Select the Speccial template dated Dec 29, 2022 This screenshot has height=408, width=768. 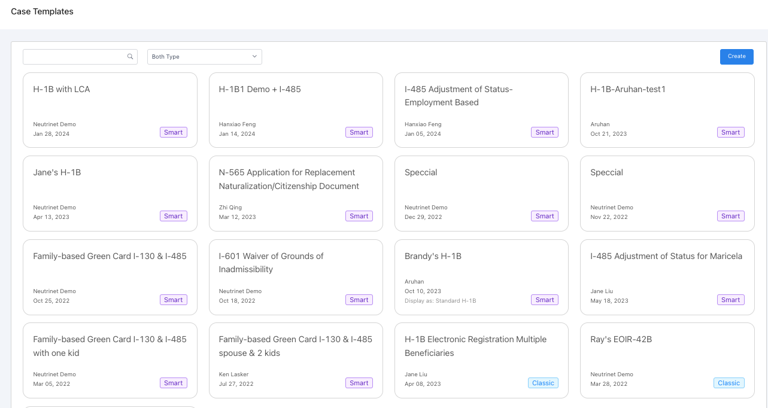(481, 193)
